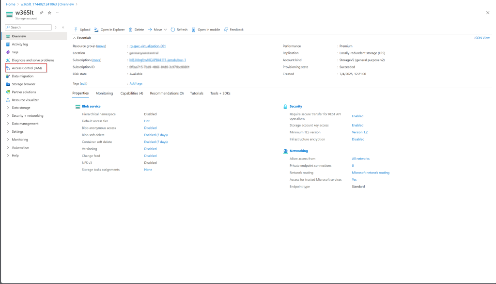The width and height of the screenshot is (496, 284).
Task: Click the Resource visualizer icon
Action: pos(8,100)
